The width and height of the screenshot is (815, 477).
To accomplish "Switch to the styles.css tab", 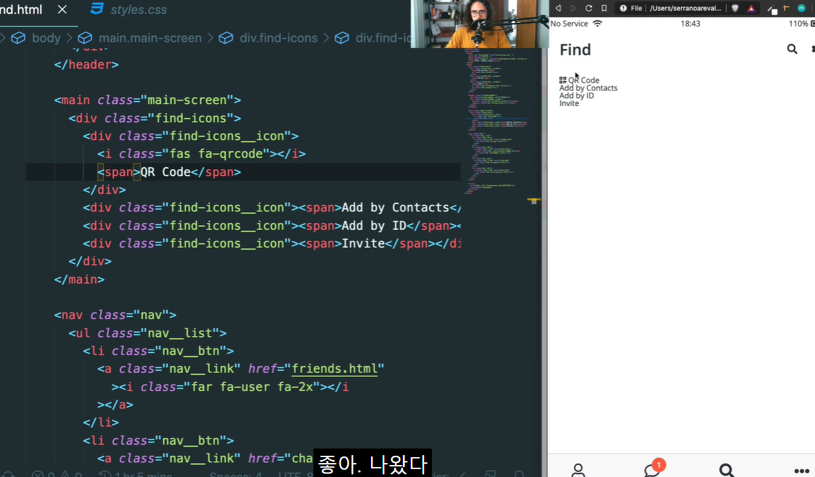I will coord(129,10).
